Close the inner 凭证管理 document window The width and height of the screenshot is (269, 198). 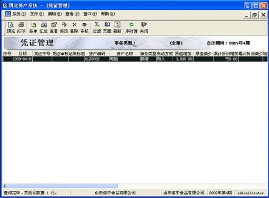tap(263, 15)
